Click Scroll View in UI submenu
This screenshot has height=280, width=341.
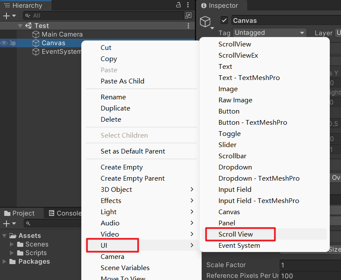(x=236, y=234)
